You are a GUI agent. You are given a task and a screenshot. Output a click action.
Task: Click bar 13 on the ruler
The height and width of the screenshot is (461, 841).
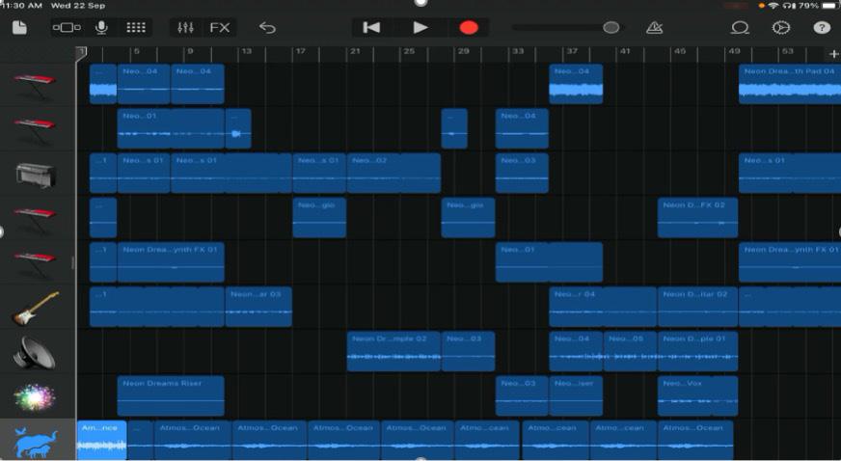pos(246,51)
